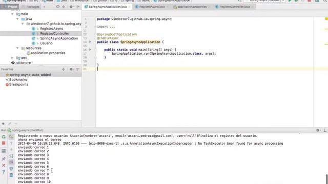Collapse all in Project panel toolbar
The image size is (328, 184).
pos(64,7)
